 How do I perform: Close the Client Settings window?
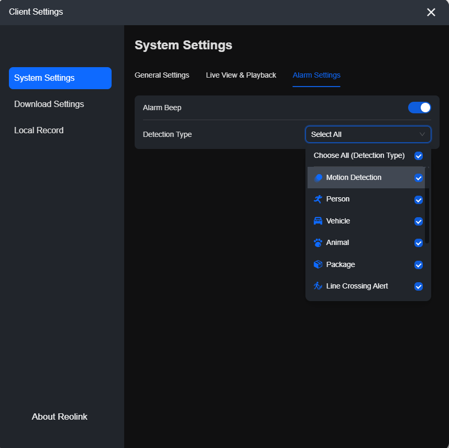coord(431,12)
